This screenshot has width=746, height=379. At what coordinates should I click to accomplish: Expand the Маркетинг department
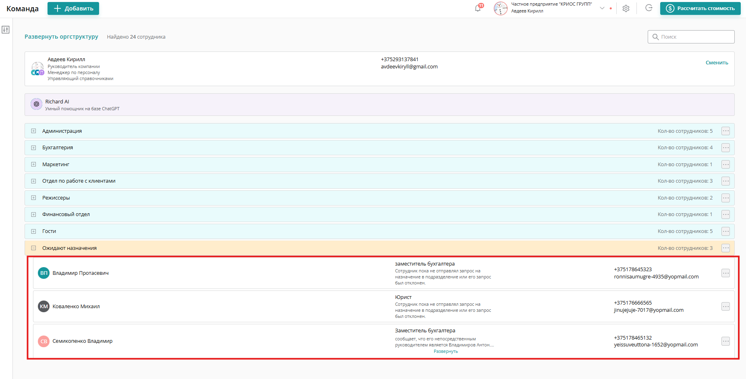pyautogui.click(x=33, y=165)
